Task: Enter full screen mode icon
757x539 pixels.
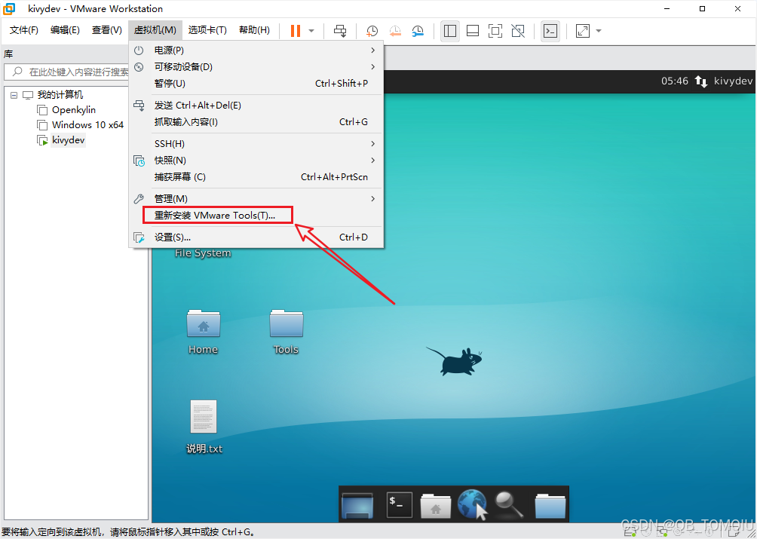Action: point(495,31)
